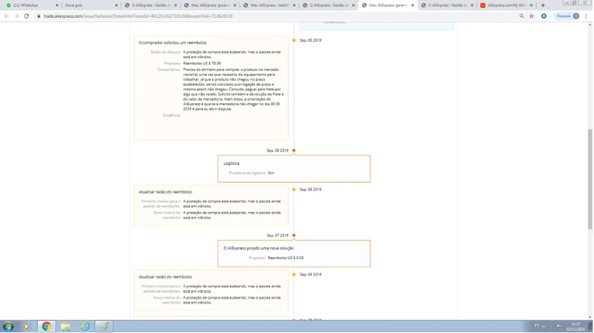Open Chrome's three-dot menu
Screen dimensions: 594x333
point(586,16)
